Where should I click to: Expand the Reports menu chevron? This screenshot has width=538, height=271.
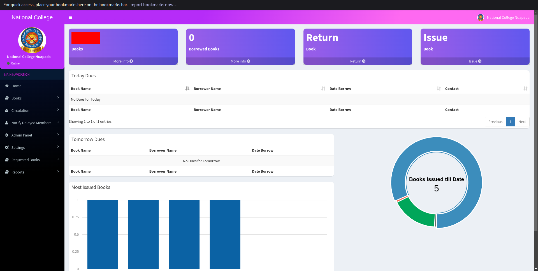click(x=58, y=172)
